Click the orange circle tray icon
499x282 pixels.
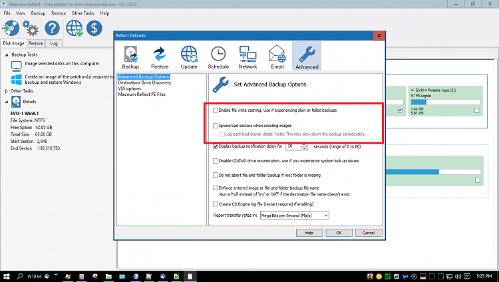[x=379, y=276]
